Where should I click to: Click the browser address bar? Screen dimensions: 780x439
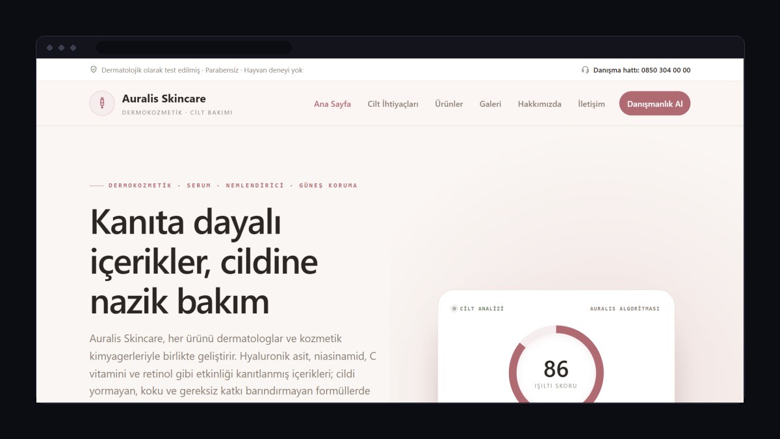194,47
